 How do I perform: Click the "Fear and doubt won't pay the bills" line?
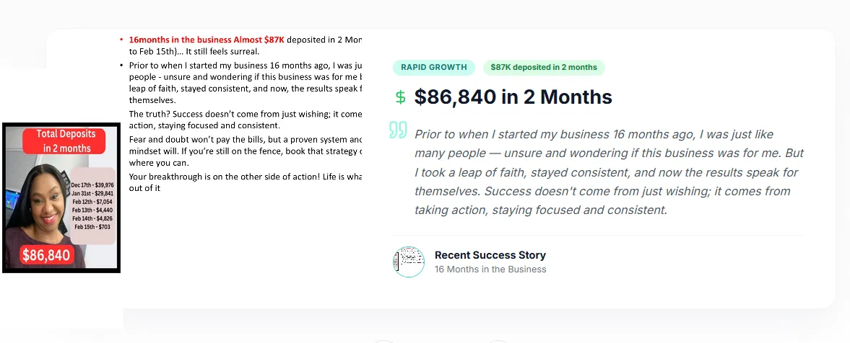coord(245,139)
